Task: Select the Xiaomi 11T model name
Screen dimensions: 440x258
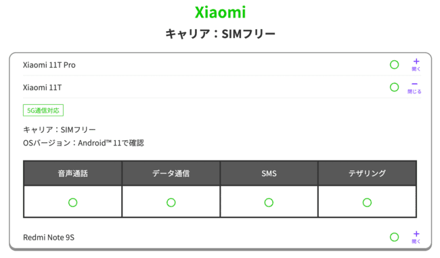Action: click(x=42, y=87)
